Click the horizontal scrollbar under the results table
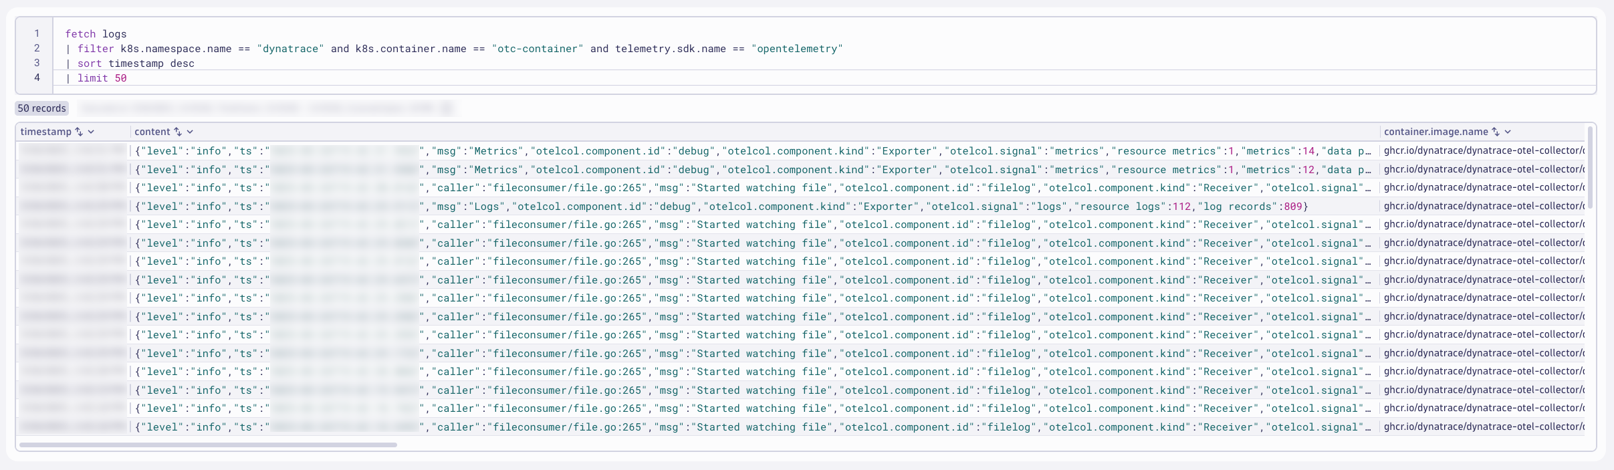The width and height of the screenshot is (1614, 470). (x=208, y=445)
